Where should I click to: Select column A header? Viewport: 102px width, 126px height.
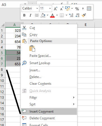pos(14,25)
